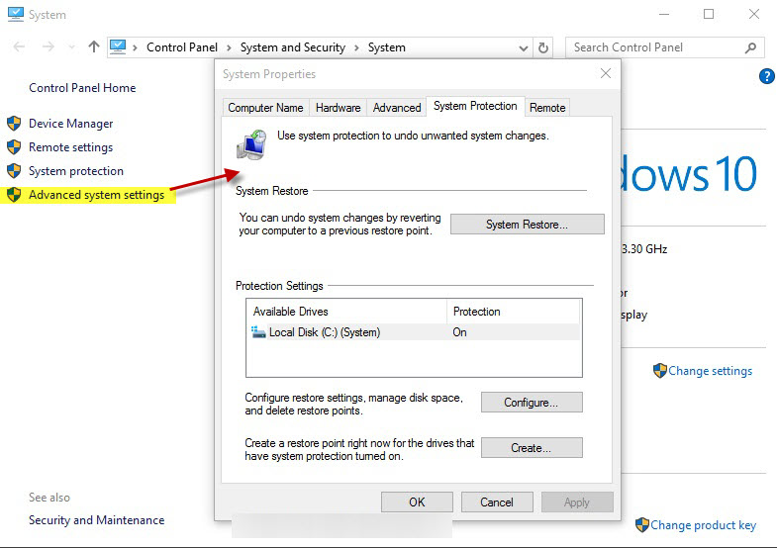Image resolution: width=777 pixels, height=548 pixels.
Task: Switch to the Remote tab
Action: click(x=547, y=108)
